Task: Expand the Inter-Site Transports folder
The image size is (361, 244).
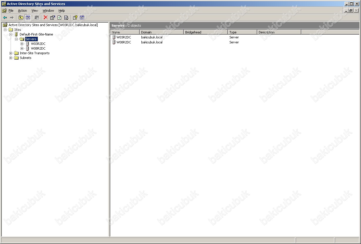Action: [x=11, y=53]
